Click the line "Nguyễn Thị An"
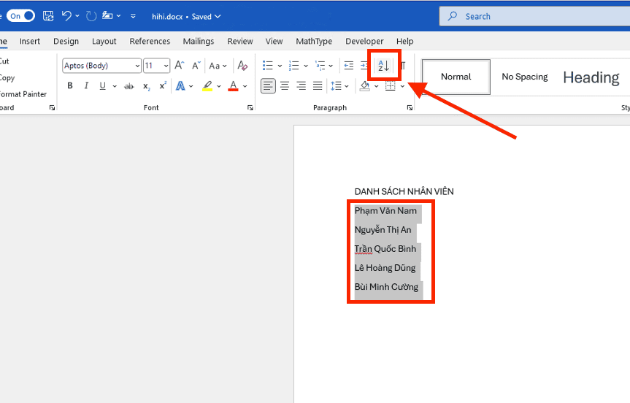Viewport: 630px width, 403px height. click(383, 230)
